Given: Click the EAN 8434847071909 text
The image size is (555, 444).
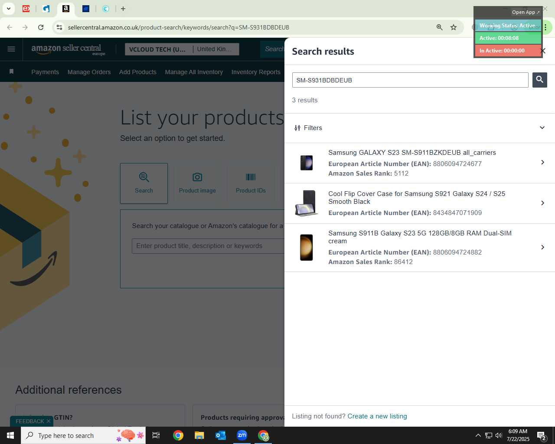Looking at the screenshot, I should coord(457,213).
